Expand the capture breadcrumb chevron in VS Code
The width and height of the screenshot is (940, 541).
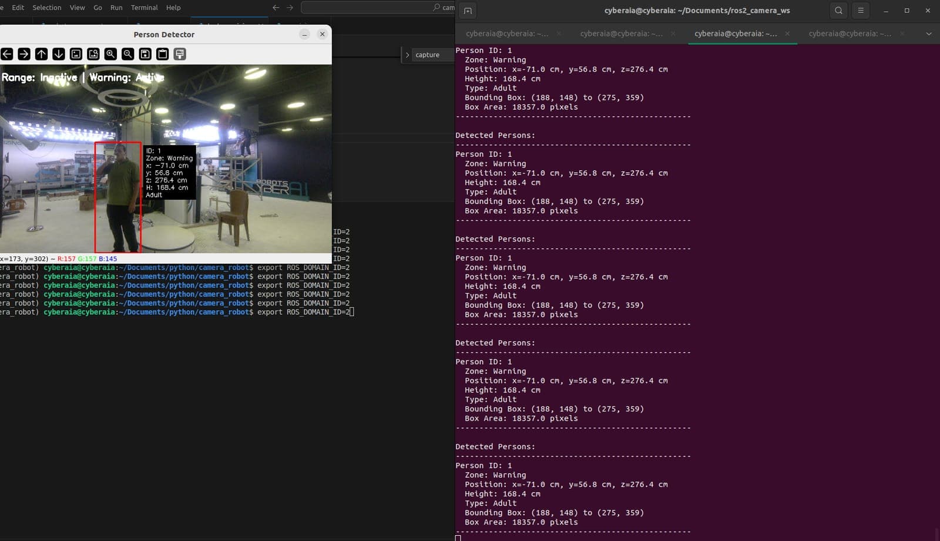407,55
